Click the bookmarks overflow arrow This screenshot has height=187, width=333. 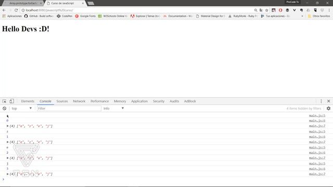pyautogui.click(x=302, y=16)
